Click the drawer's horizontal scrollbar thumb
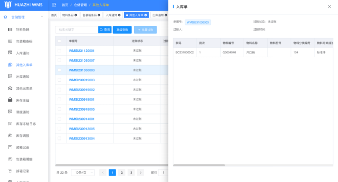 pyautogui.click(x=199, y=165)
